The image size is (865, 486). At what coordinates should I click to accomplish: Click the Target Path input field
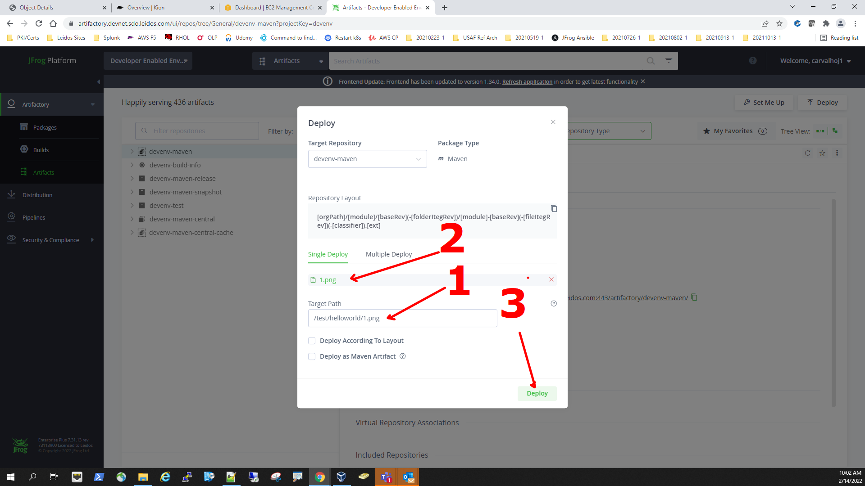tap(403, 318)
